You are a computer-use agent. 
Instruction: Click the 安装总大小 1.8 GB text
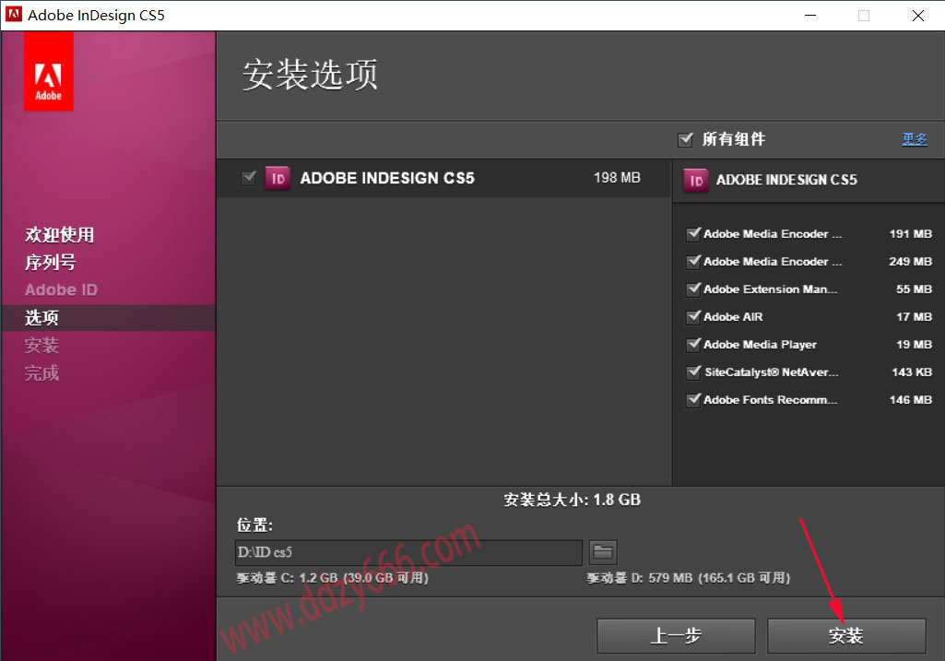click(572, 500)
